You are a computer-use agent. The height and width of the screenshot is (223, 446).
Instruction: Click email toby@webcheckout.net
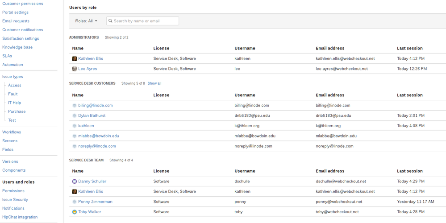[x=337, y=212]
